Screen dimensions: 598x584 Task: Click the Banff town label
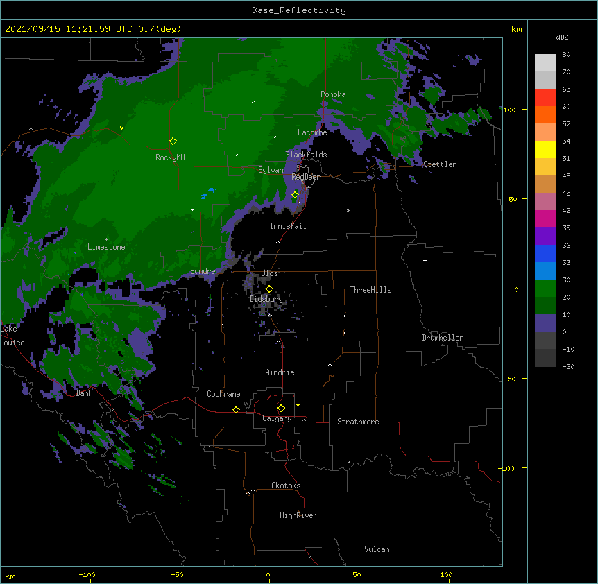click(86, 393)
